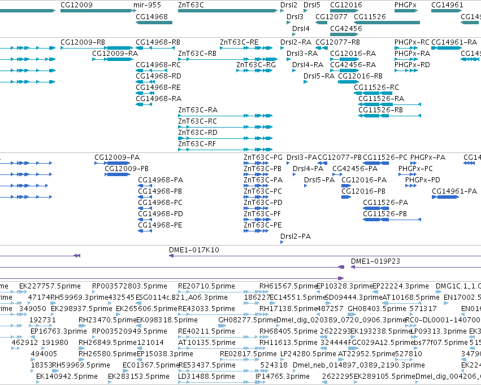Viewport: 481px width, 385px height.
Task: Select the LD31488.5prime EST label
Action: click(x=206, y=377)
